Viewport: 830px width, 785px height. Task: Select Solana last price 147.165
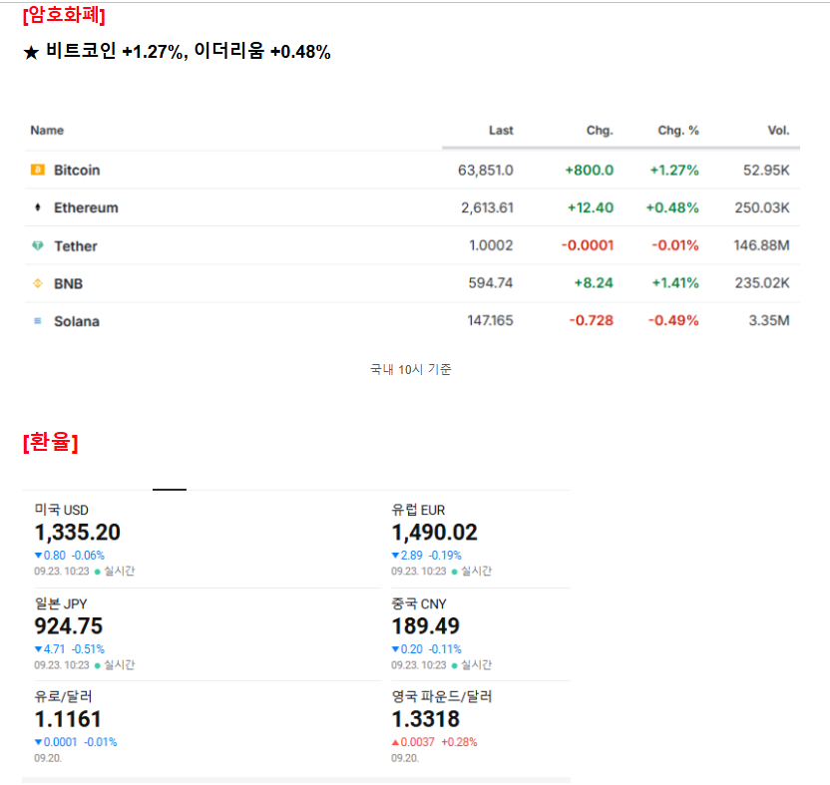490,320
